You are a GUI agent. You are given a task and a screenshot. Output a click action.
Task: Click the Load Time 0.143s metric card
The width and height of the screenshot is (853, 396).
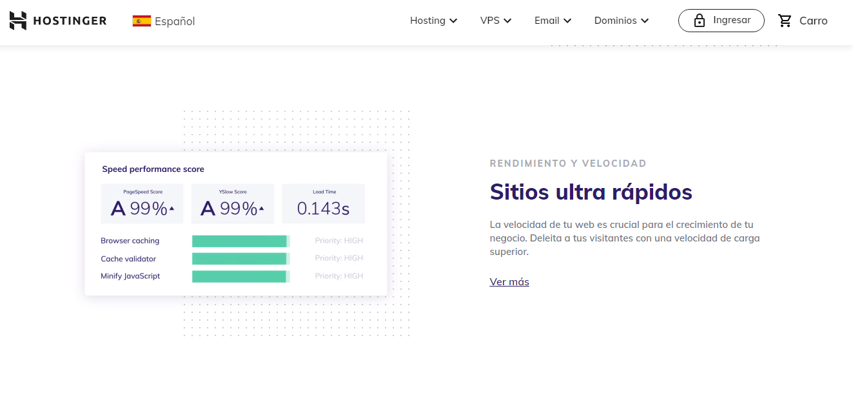click(323, 203)
